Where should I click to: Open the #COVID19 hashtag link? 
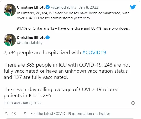[x=94, y=52]
